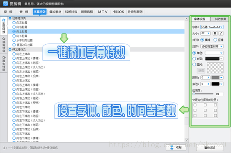Click the 浏览 browse button

tap(201, 71)
